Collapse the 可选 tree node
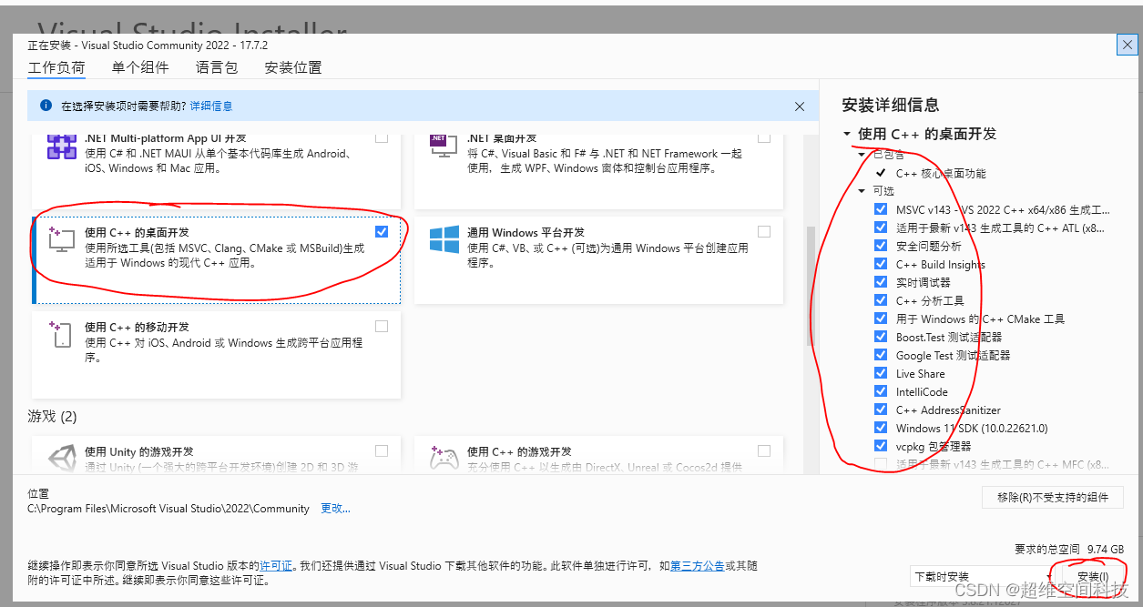The width and height of the screenshot is (1143, 607). point(862,191)
